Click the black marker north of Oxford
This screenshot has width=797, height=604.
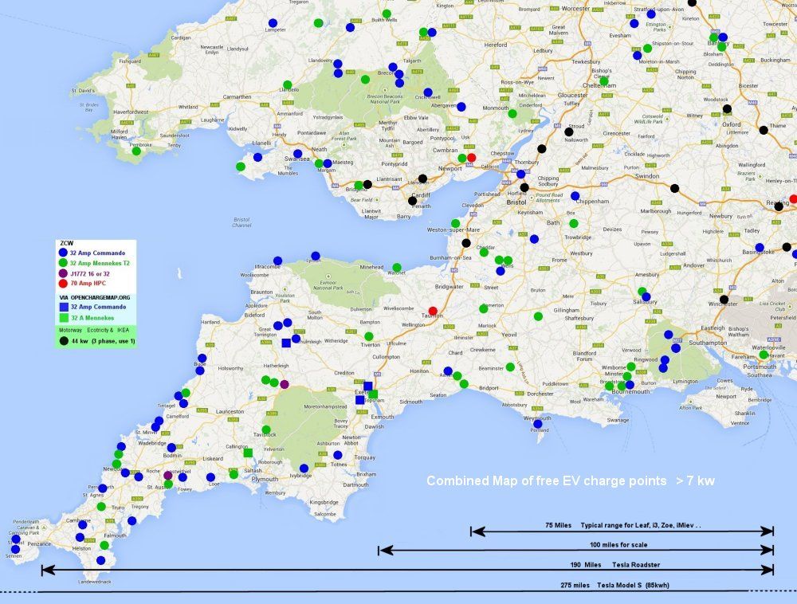[x=727, y=108]
